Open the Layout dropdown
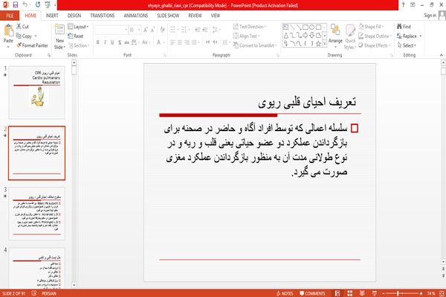Image resolution: width=446 pixels, height=297 pixels. 78,27
